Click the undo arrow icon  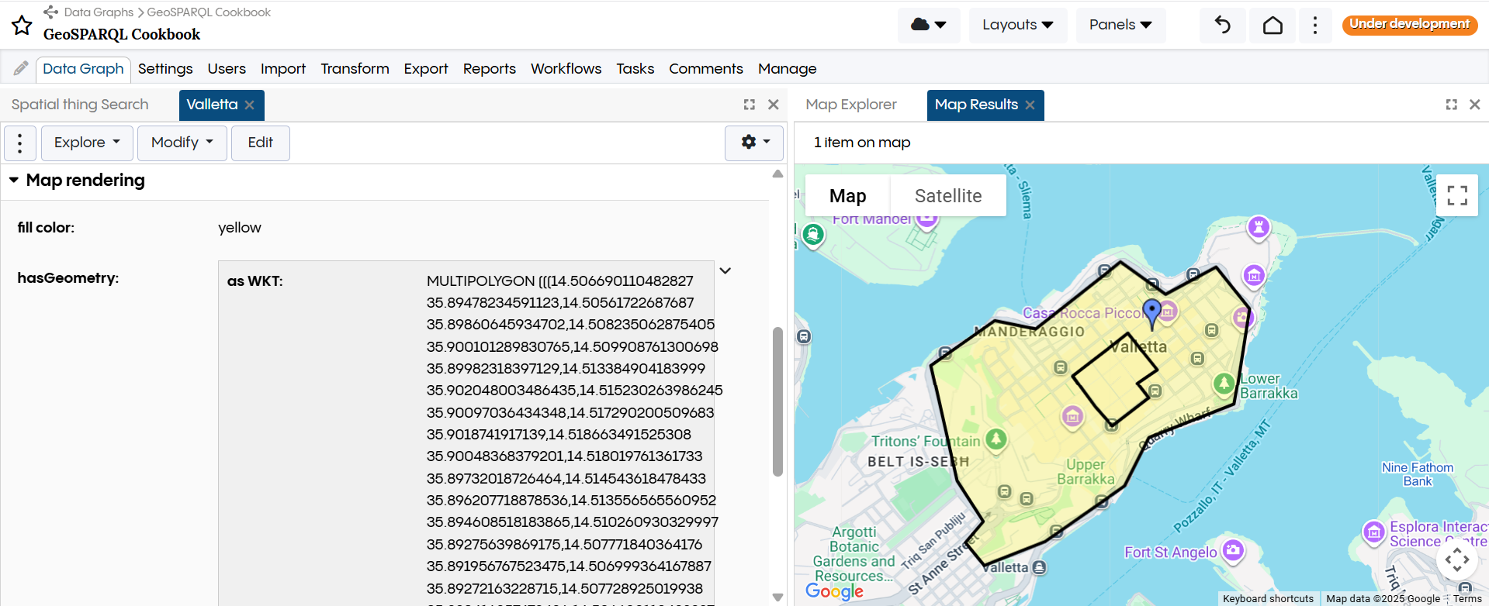point(1222,25)
